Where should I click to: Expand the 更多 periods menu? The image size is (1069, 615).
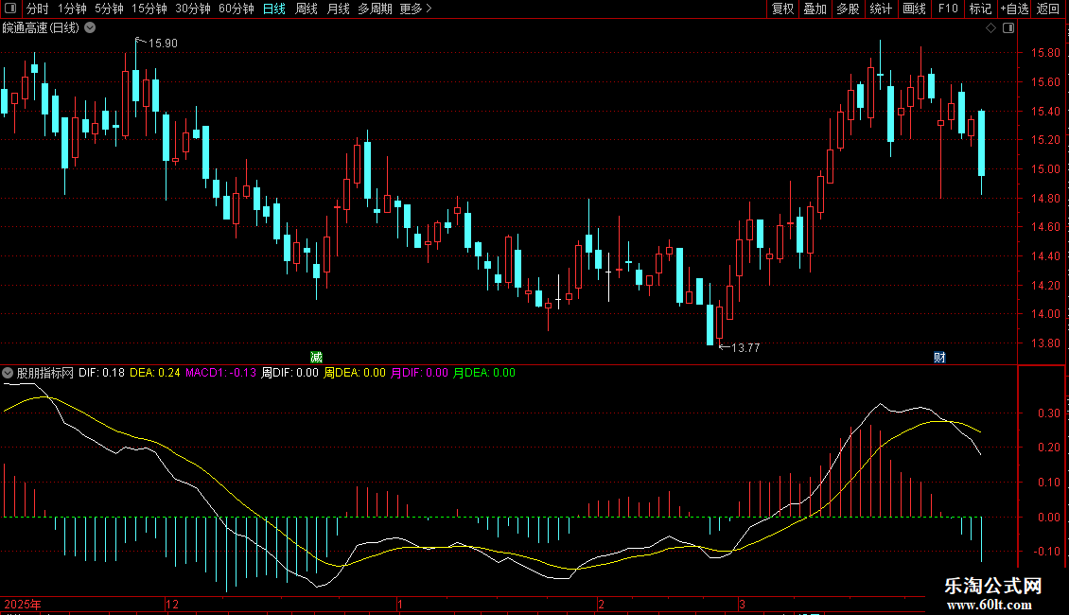[x=415, y=9]
